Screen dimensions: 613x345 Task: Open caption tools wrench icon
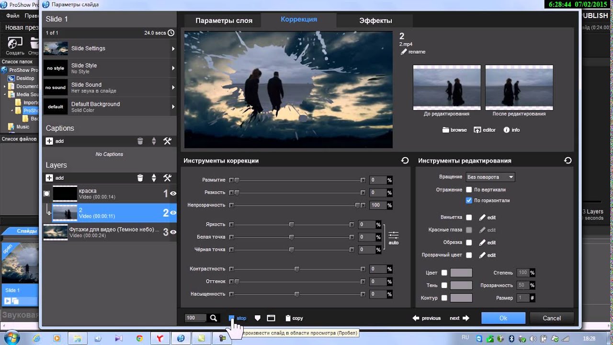(167, 141)
